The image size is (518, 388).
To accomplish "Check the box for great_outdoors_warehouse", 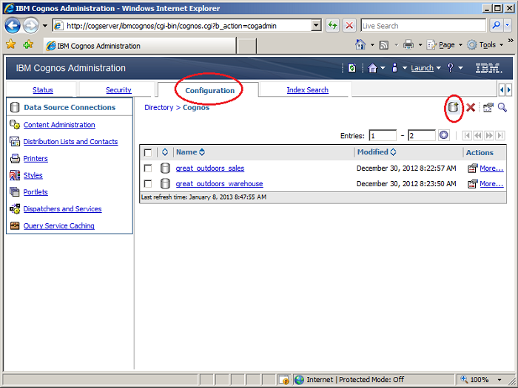I will click(148, 184).
